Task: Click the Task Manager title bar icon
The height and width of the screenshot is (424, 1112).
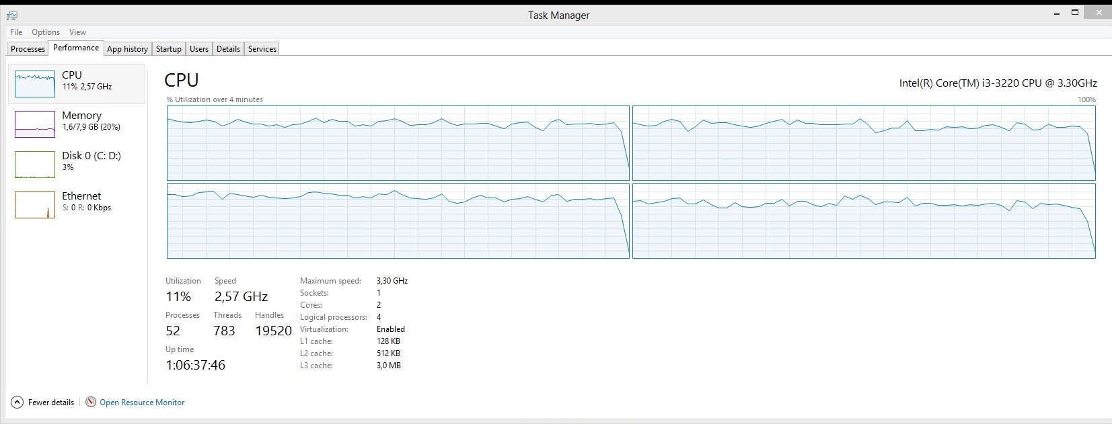Action: pos(11,15)
